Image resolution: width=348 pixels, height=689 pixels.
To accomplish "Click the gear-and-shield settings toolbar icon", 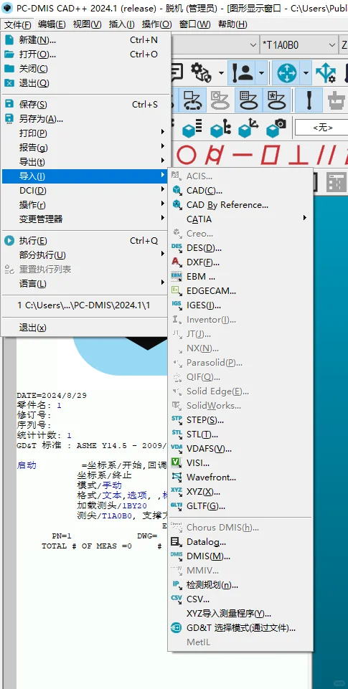I will 201,72.
